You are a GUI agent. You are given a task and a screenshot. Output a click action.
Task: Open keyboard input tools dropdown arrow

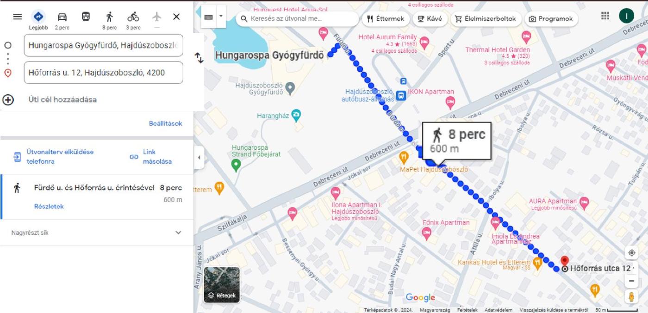click(x=221, y=16)
